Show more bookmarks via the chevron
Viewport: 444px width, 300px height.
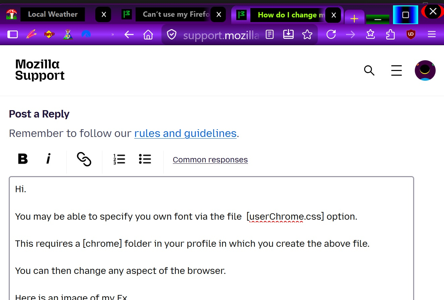pos(112,34)
